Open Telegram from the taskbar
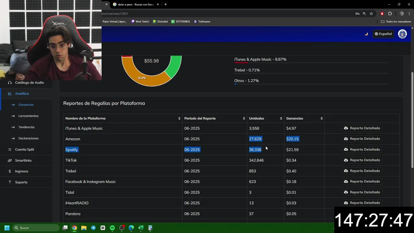 point(93,228)
